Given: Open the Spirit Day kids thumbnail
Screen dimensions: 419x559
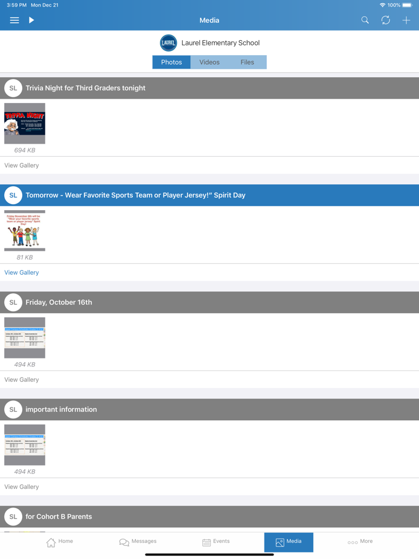Looking at the screenshot, I should (25, 230).
